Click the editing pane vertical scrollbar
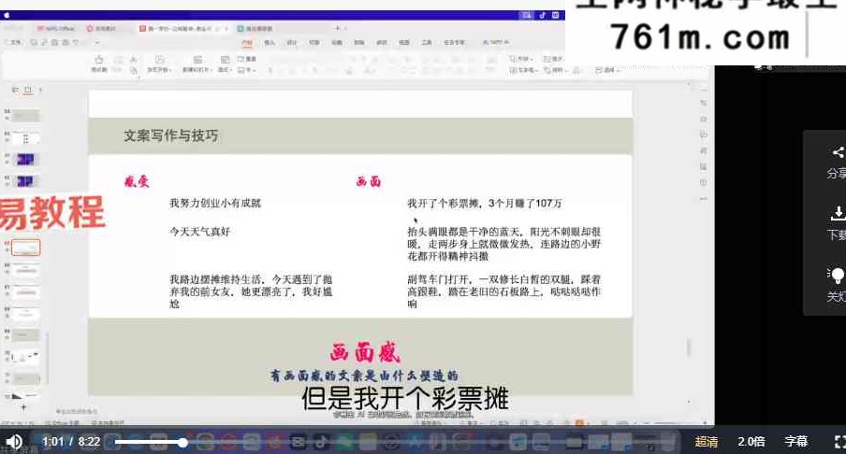 (x=689, y=348)
